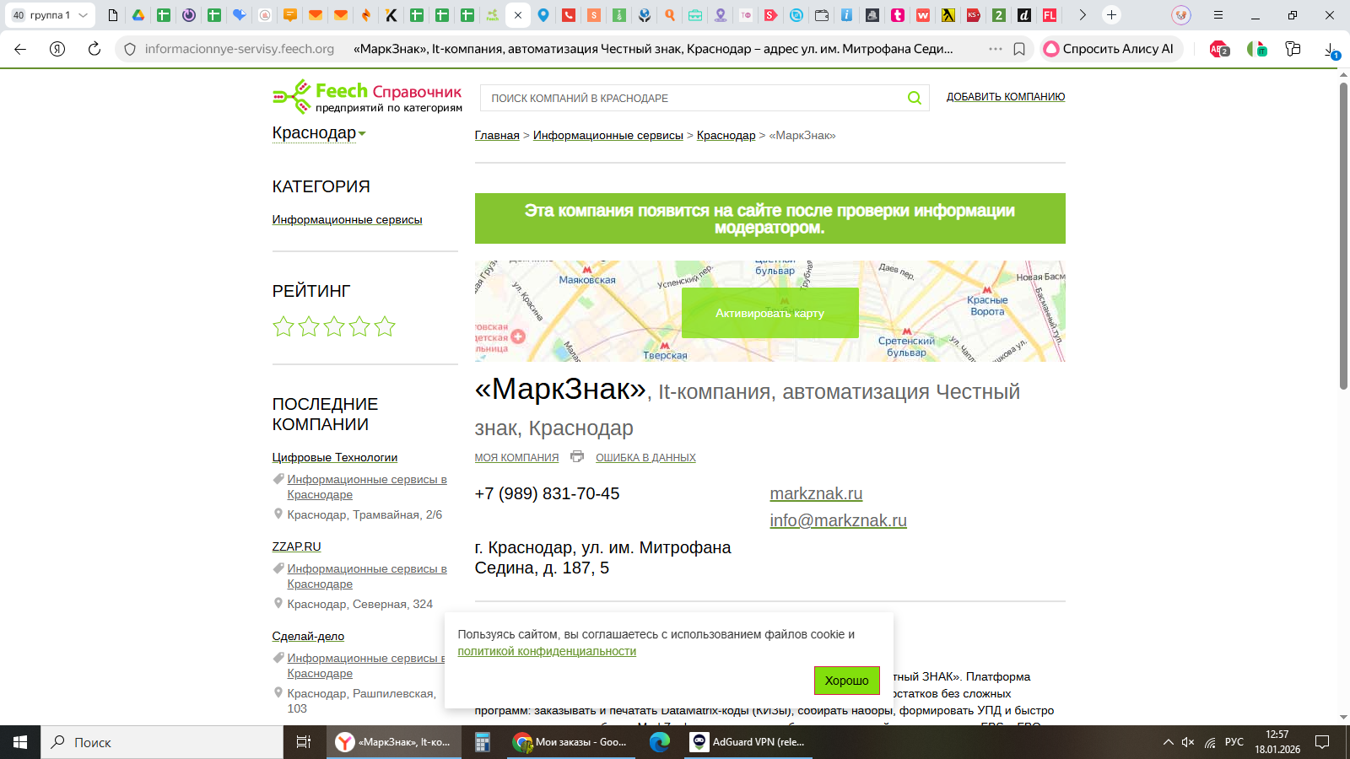
Task: Call phone number +7 (989) 831-70-45
Action: coord(548,493)
